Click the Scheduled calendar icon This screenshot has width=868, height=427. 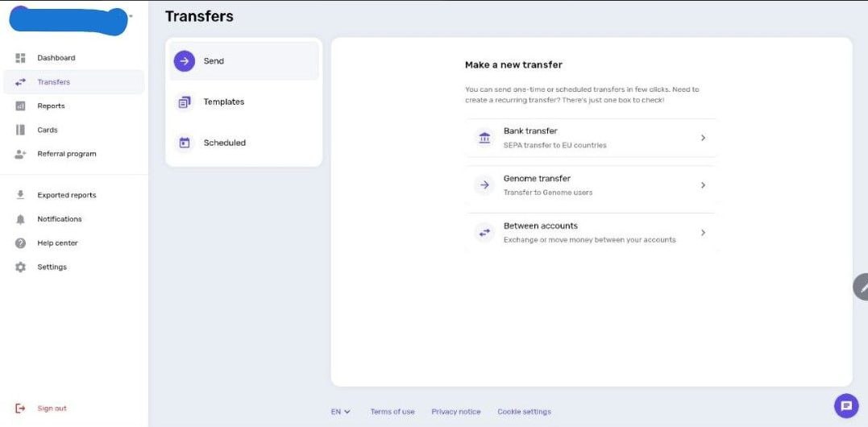(x=185, y=143)
